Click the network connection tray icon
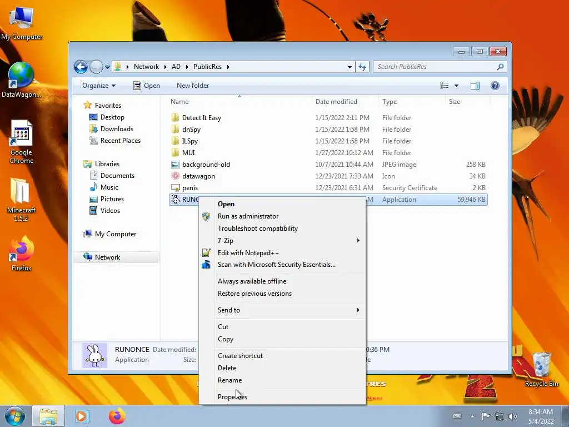Image resolution: width=569 pixels, height=427 pixels. click(x=500, y=416)
